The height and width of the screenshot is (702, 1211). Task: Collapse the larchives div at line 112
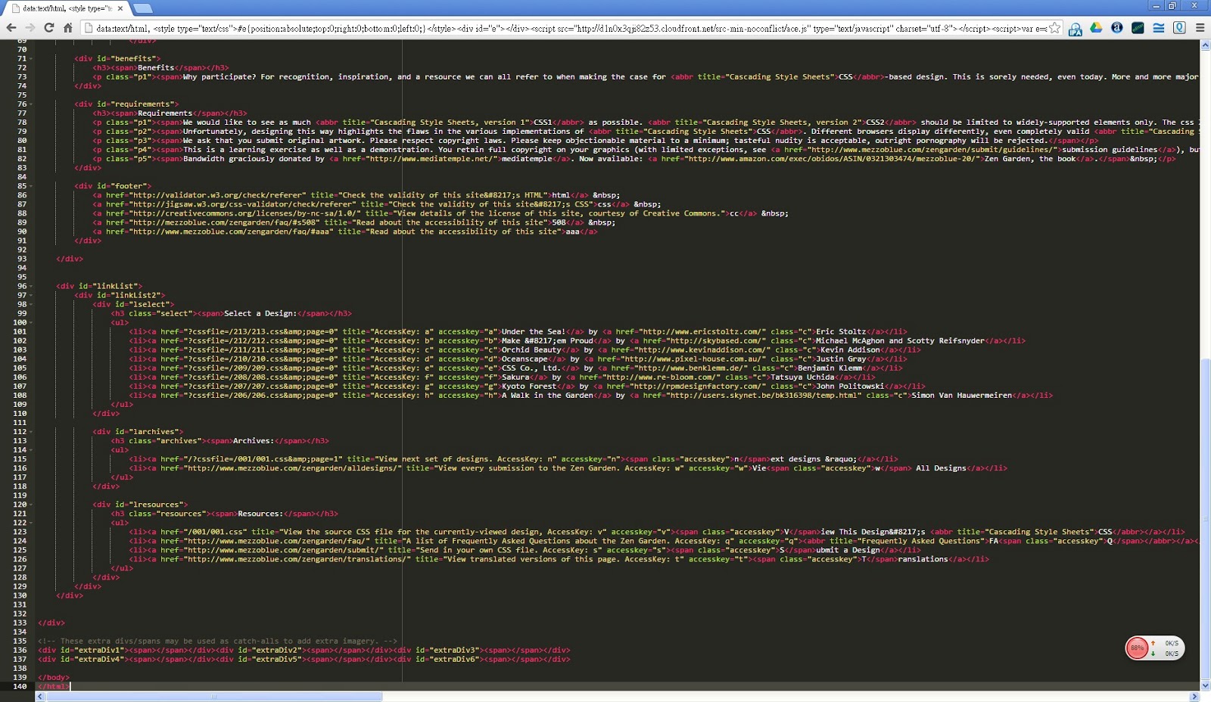(31, 432)
